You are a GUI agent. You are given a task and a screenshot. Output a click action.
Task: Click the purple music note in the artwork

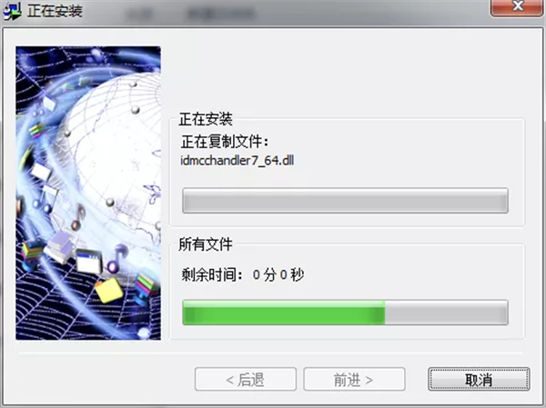[116, 259]
